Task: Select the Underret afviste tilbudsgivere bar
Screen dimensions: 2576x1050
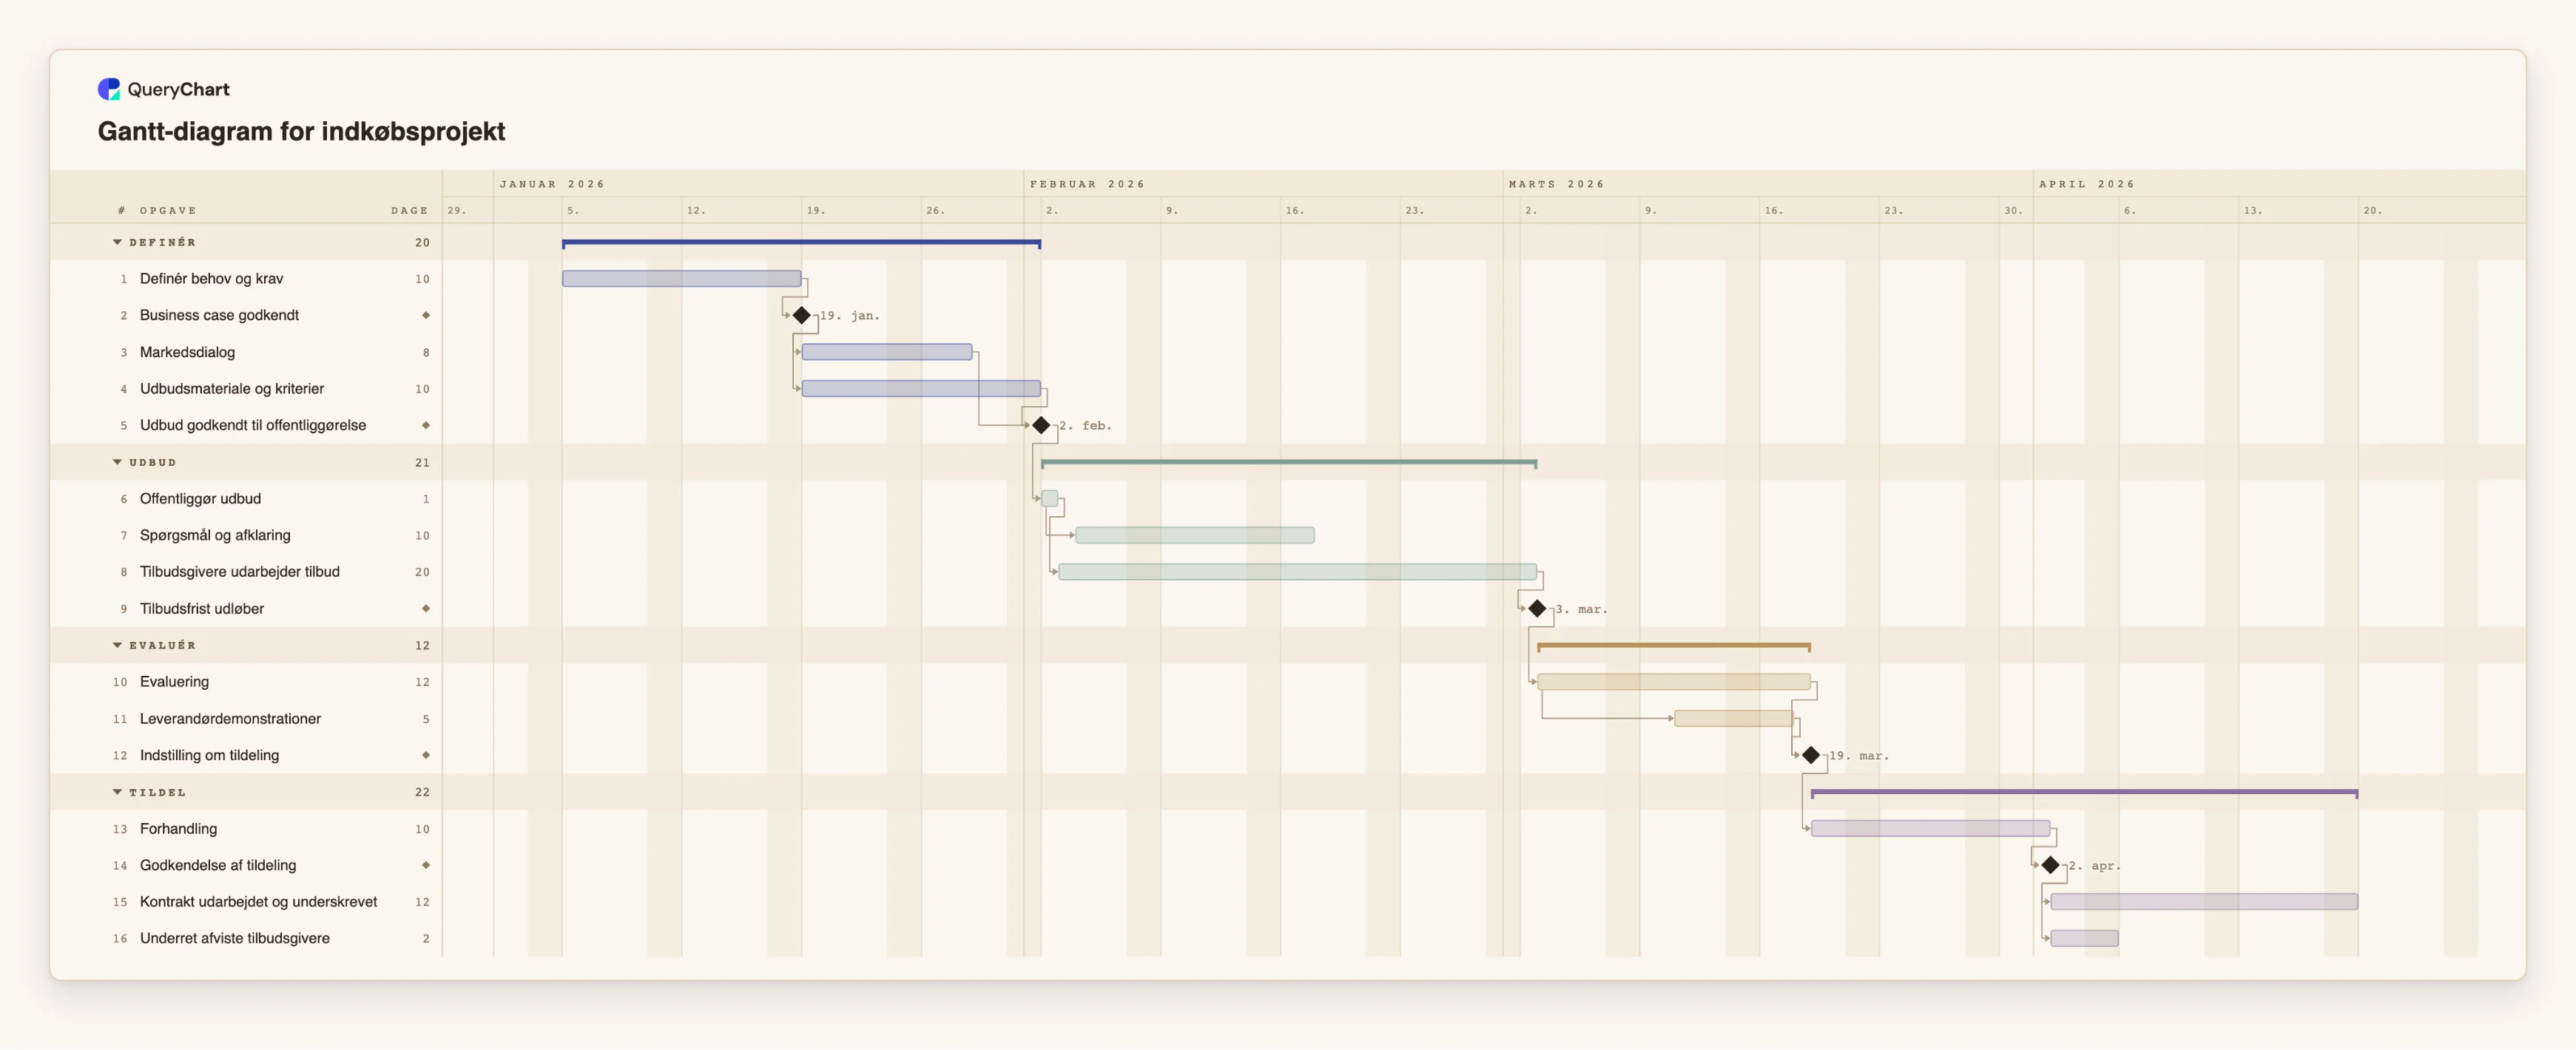Action: (2084, 938)
